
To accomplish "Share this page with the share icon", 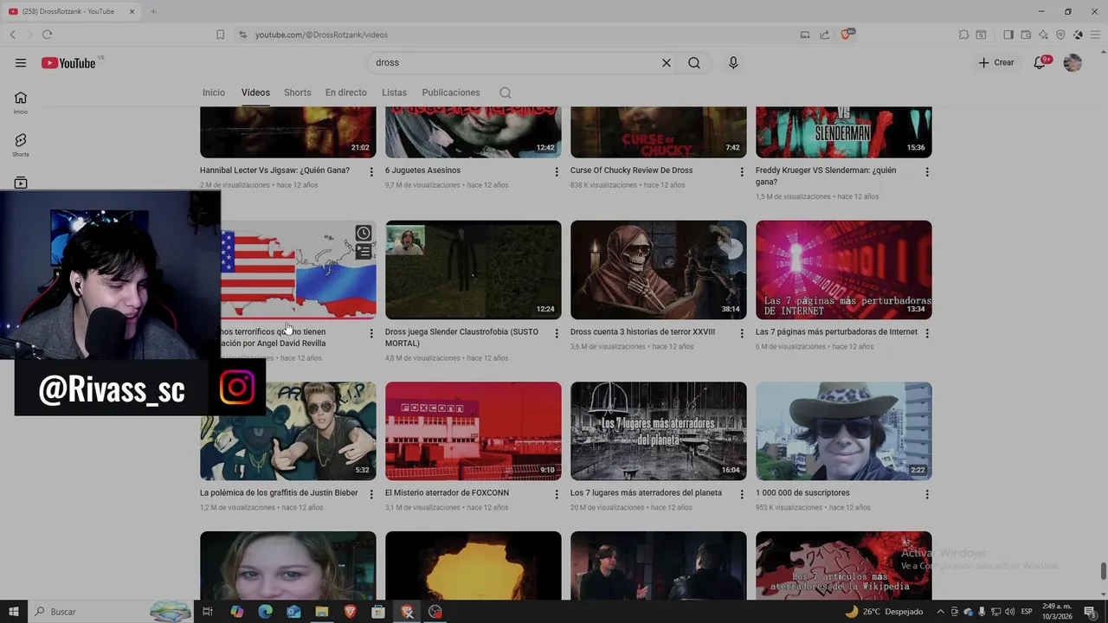I will (824, 35).
